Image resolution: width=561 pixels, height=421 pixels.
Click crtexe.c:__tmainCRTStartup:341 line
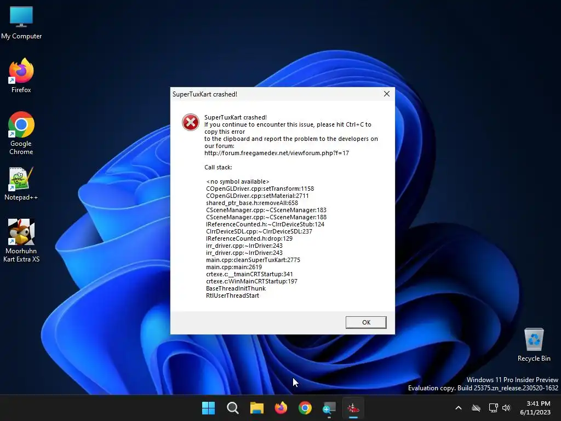[249, 274]
